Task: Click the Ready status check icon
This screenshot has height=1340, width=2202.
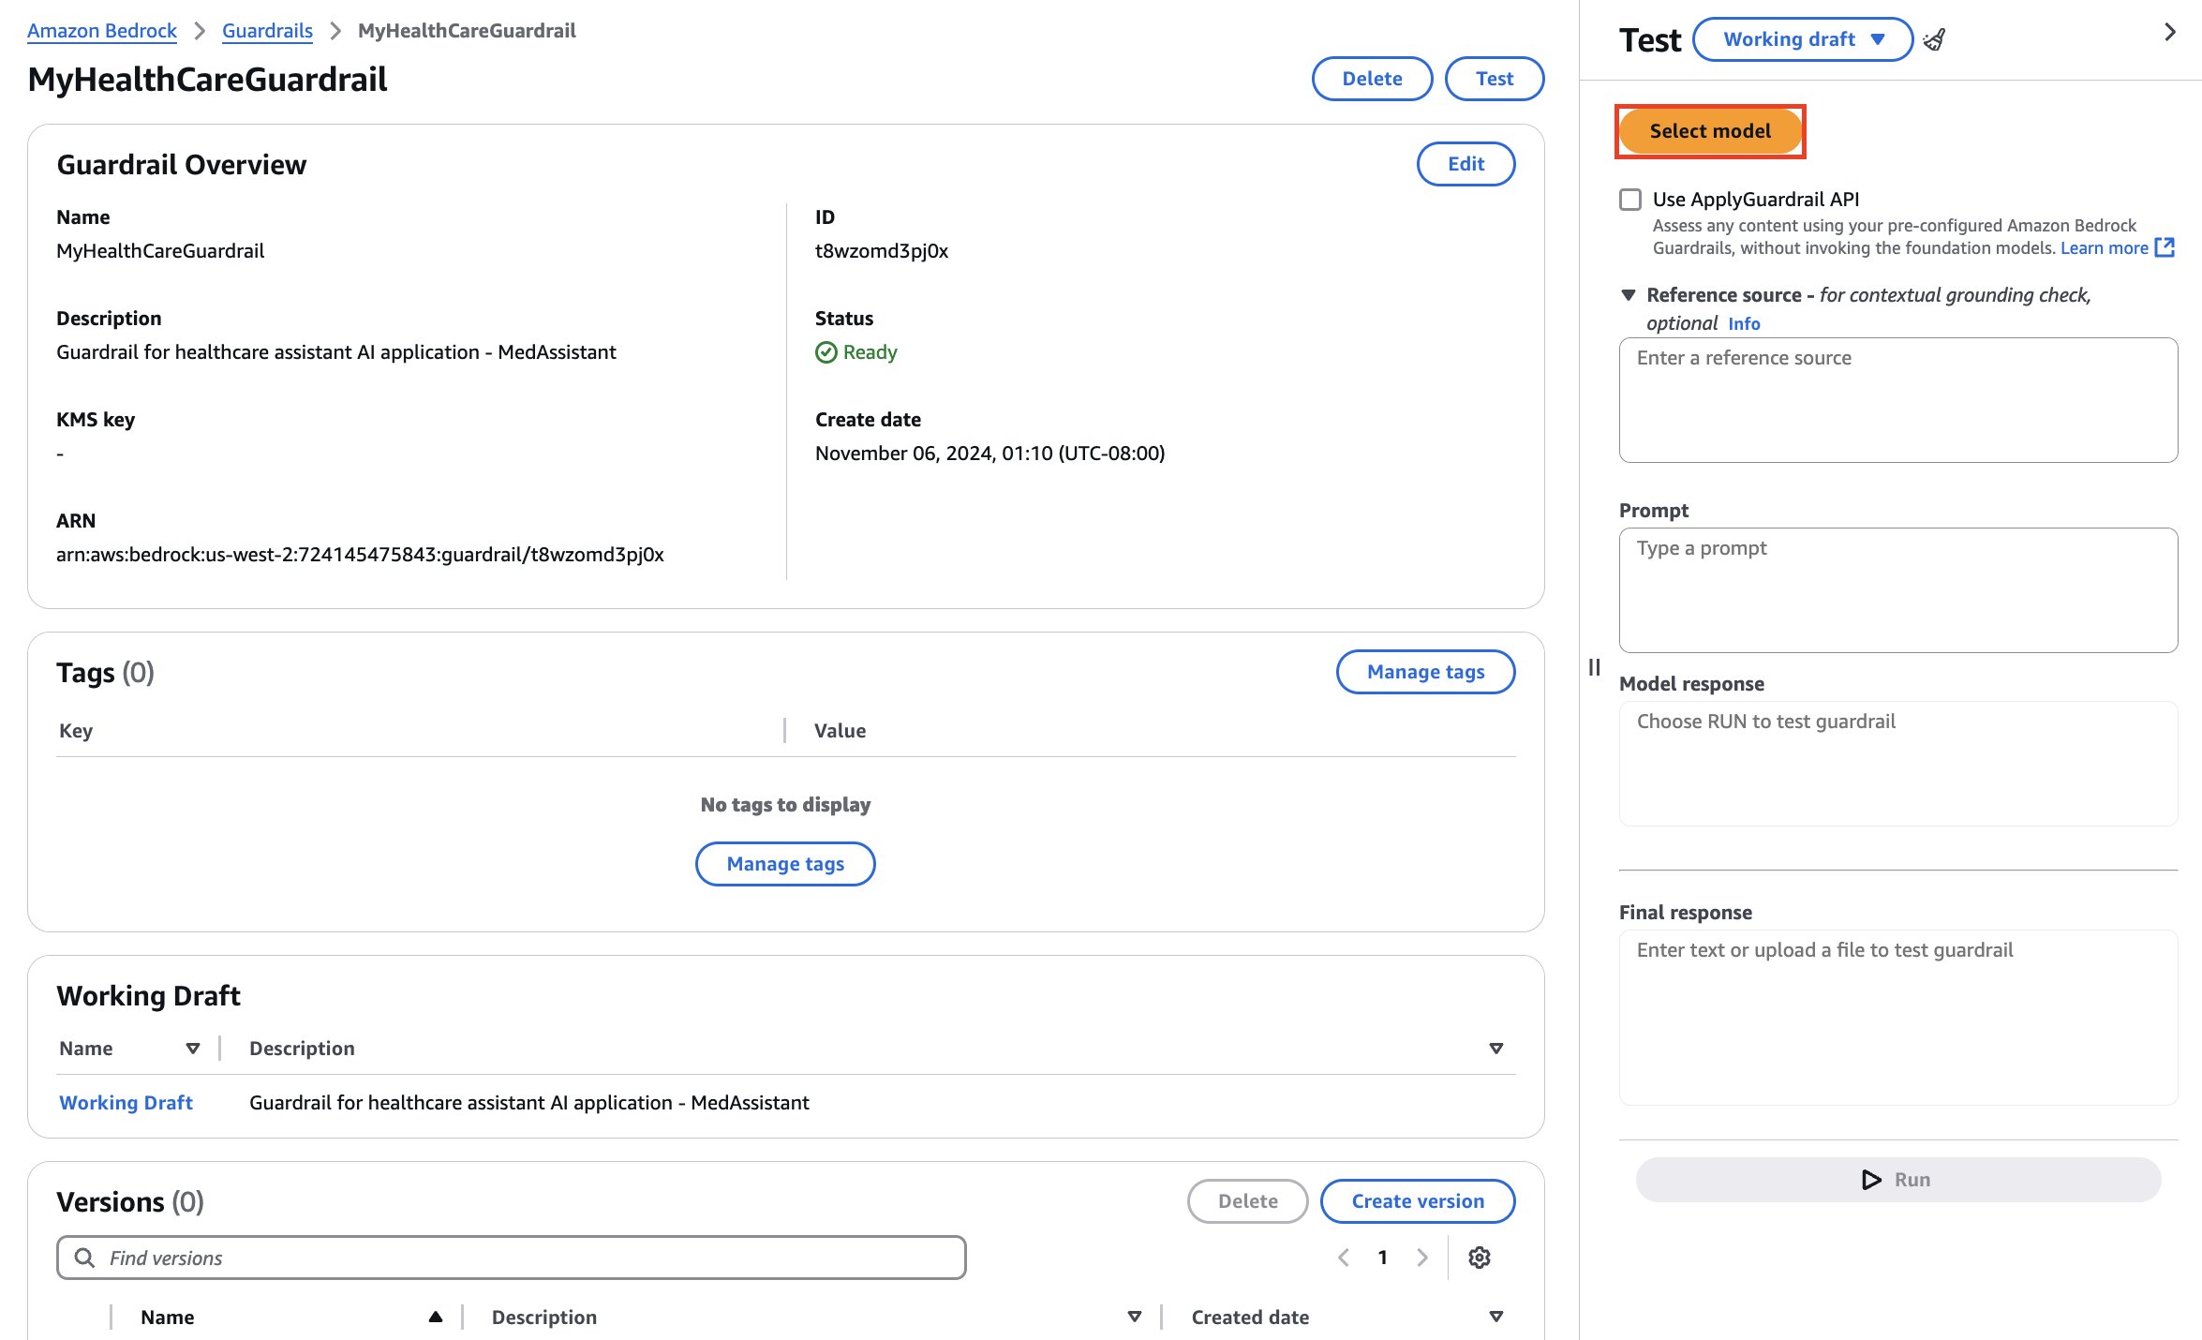Action: [826, 352]
